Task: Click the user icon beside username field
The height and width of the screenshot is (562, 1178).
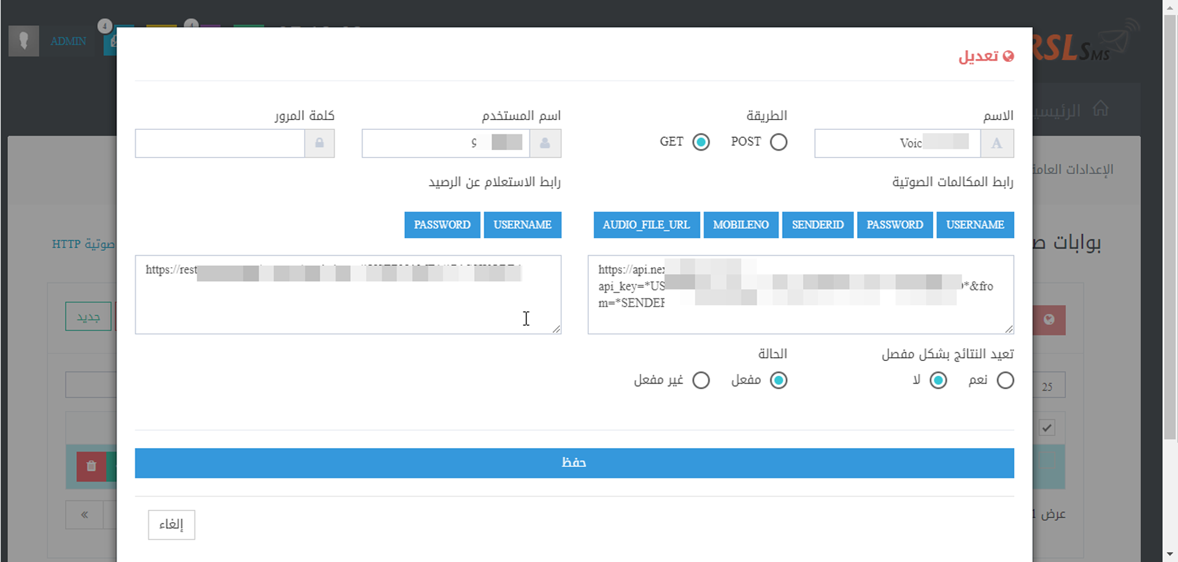Action: pos(545,143)
